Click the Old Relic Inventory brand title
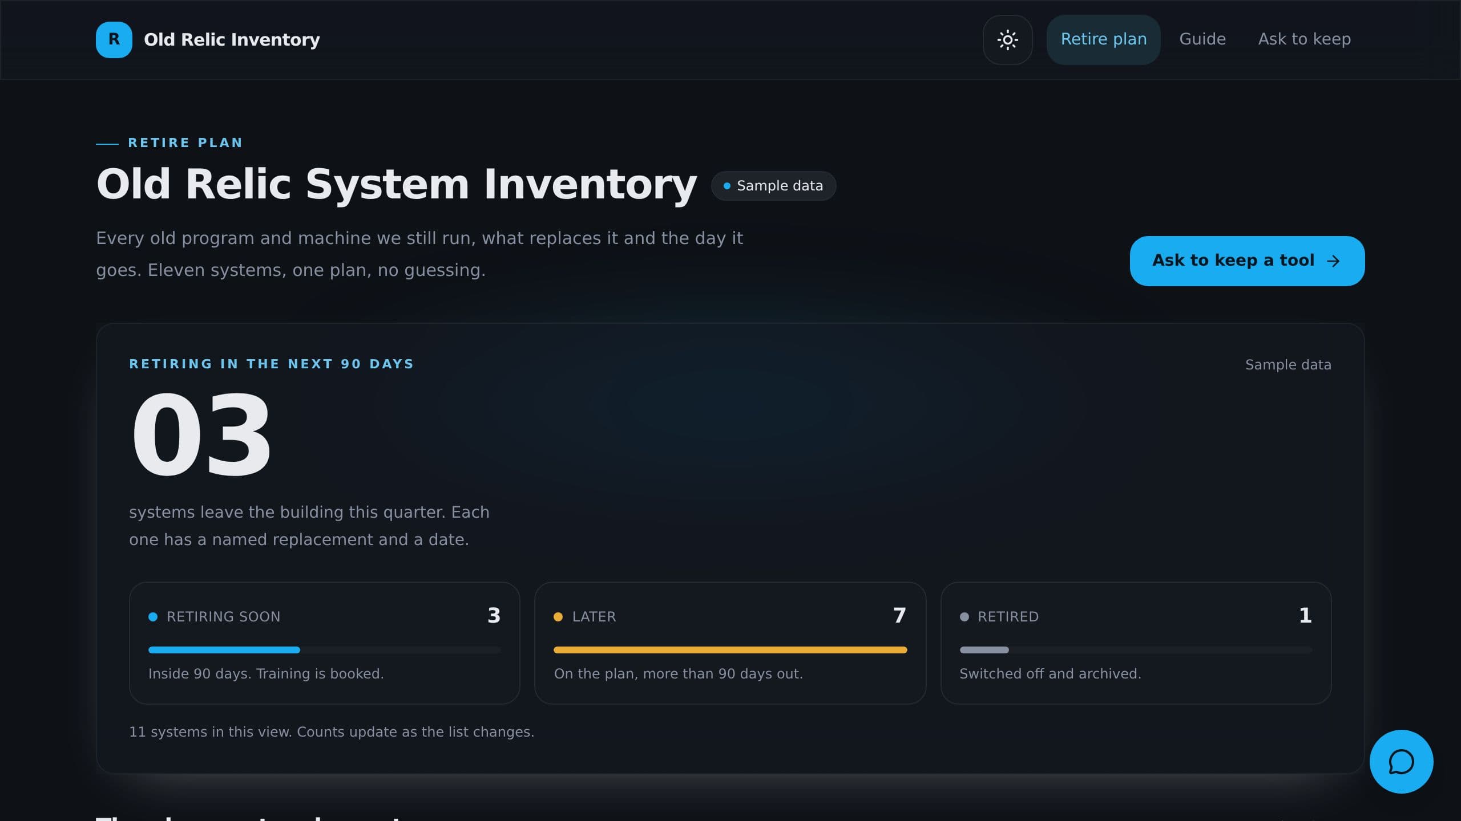The image size is (1461, 821). pyautogui.click(x=232, y=39)
